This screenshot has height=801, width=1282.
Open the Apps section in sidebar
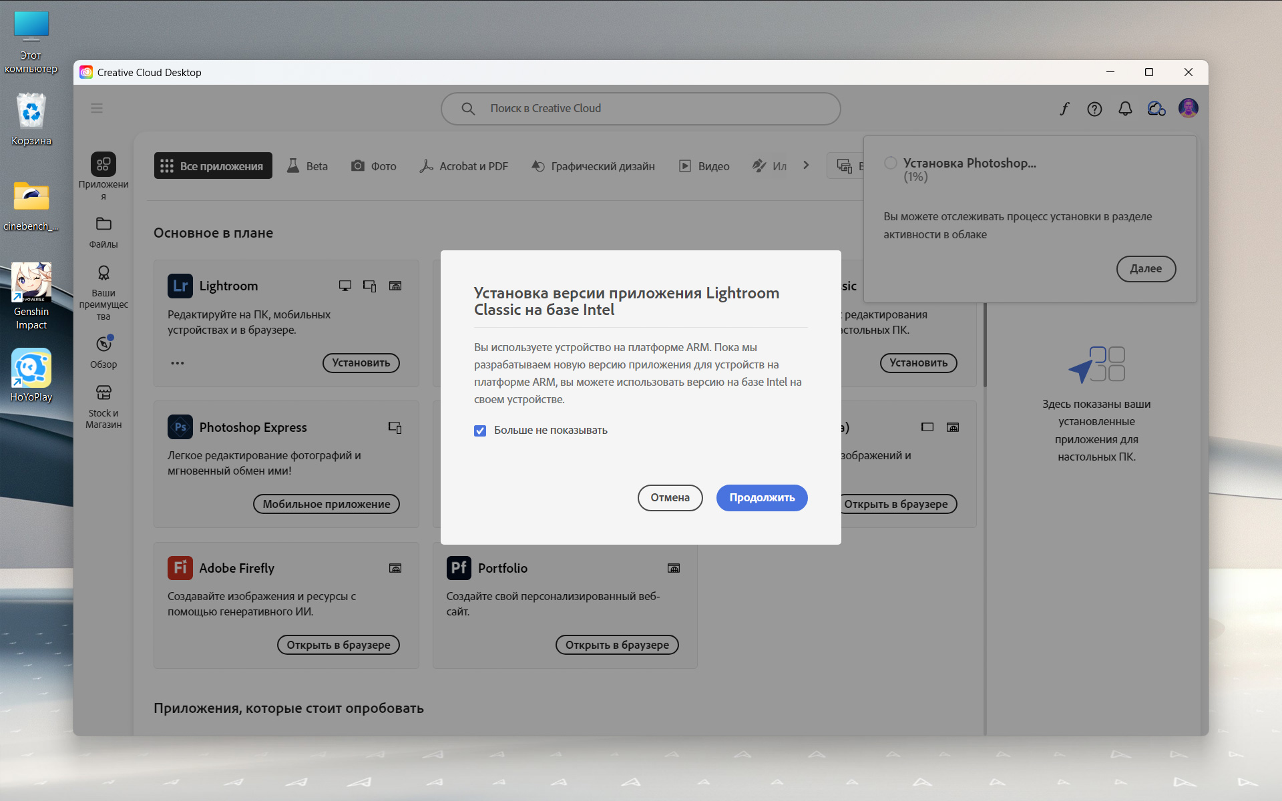click(103, 176)
